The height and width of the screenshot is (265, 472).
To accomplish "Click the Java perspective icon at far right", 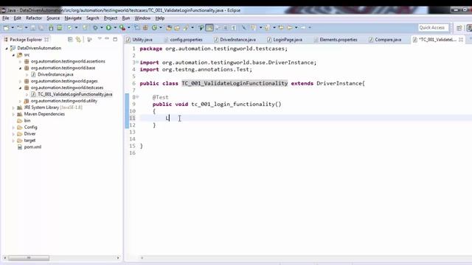I will click(x=469, y=28).
